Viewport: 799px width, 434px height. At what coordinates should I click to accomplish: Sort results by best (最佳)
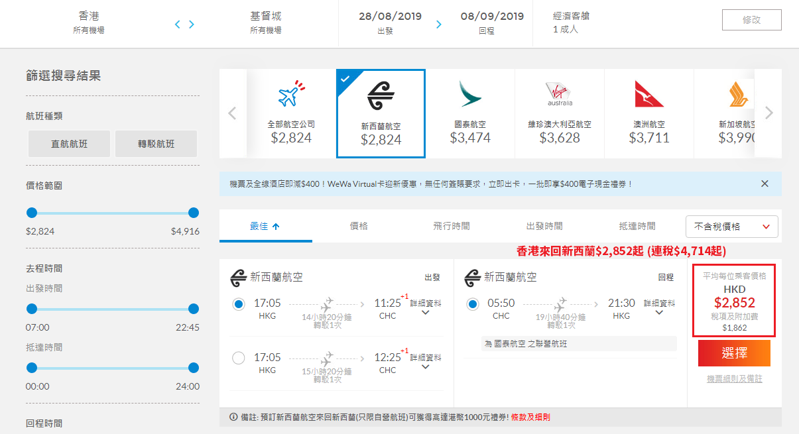click(265, 226)
